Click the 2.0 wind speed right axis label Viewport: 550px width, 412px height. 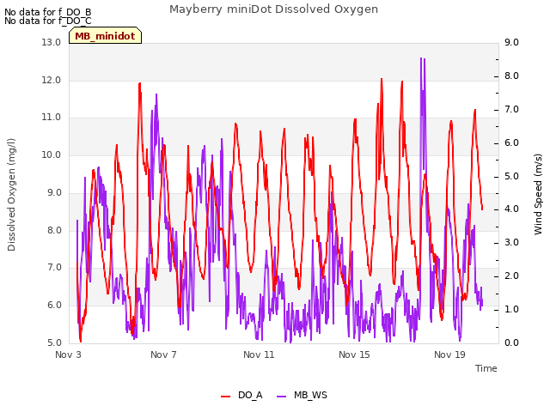coord(512,276)
